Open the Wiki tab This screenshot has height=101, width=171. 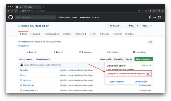[93, 34]
